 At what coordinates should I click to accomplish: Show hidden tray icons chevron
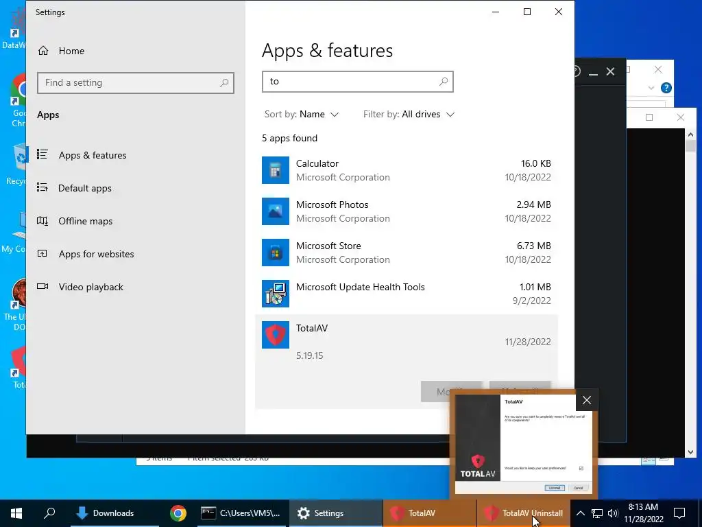(x=580, y=513)
